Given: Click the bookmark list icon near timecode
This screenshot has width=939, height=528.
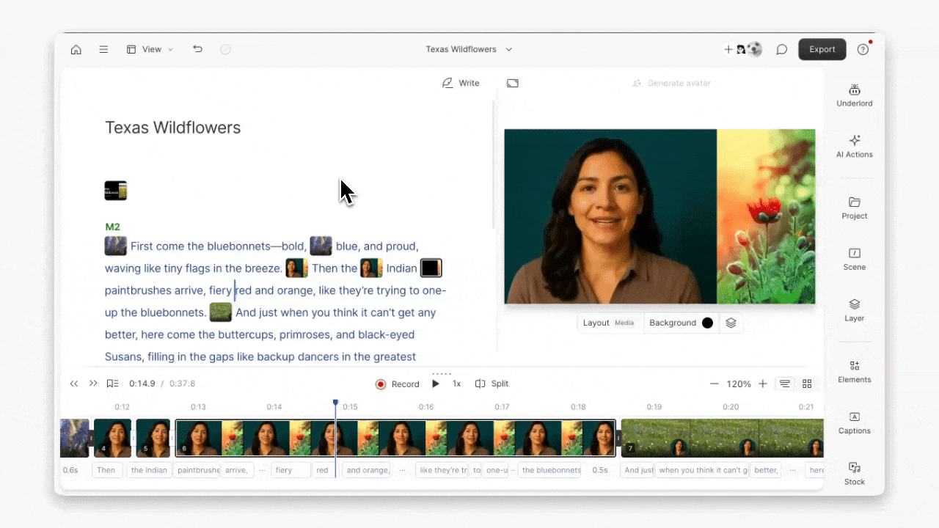Looking at the screenshot, I should click(x=112, y=384).
